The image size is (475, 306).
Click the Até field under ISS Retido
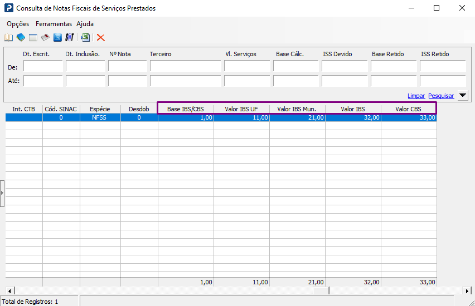pyautogui.click(x=443, y=81)
